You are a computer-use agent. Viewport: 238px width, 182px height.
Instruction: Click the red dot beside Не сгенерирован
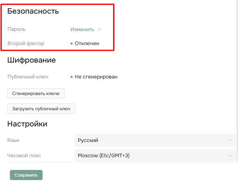coord(72,77)
